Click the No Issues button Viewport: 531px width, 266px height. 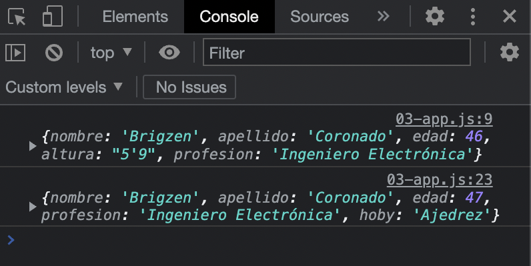pos(189,87)
